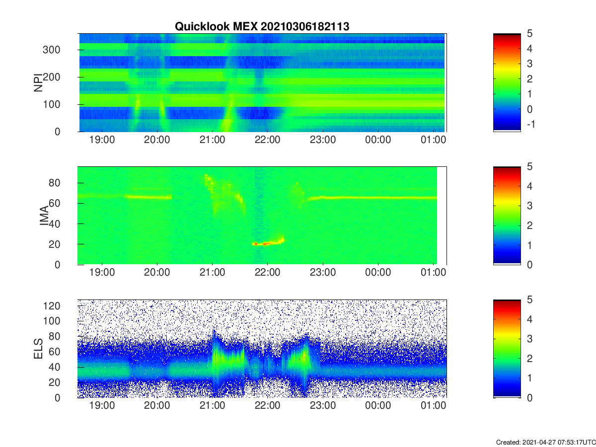Viewport: 596px width, 447px height.
Task: Click '23:00' under the ELS panel
Action: [x=323, y=406]
